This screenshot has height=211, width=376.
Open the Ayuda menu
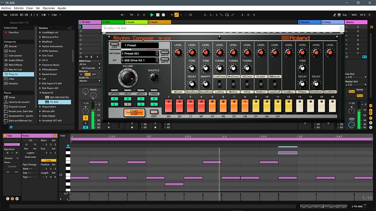tap(61, 8)
